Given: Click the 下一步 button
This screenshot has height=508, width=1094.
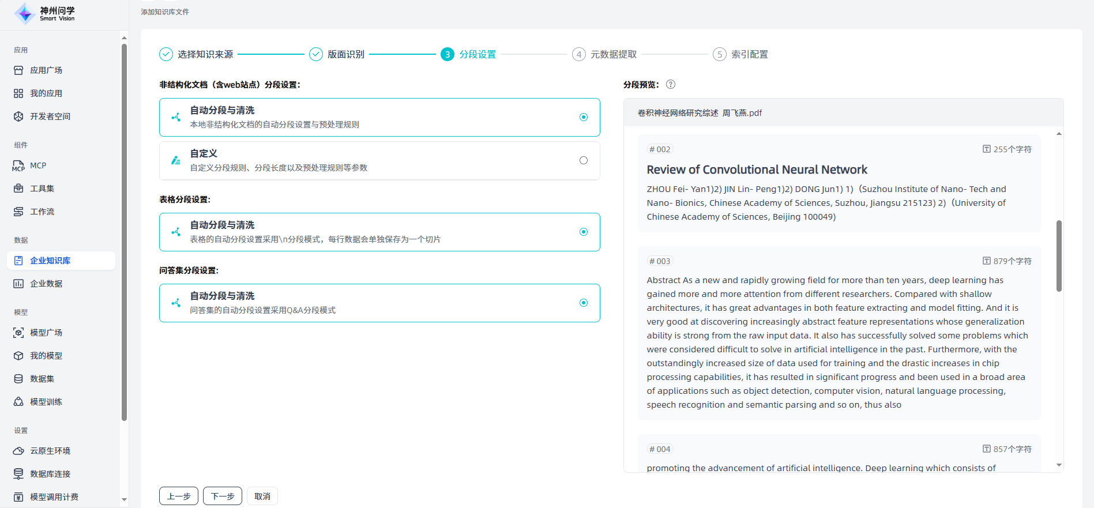Looking at the screenshot, I should (x=223, y=496).
